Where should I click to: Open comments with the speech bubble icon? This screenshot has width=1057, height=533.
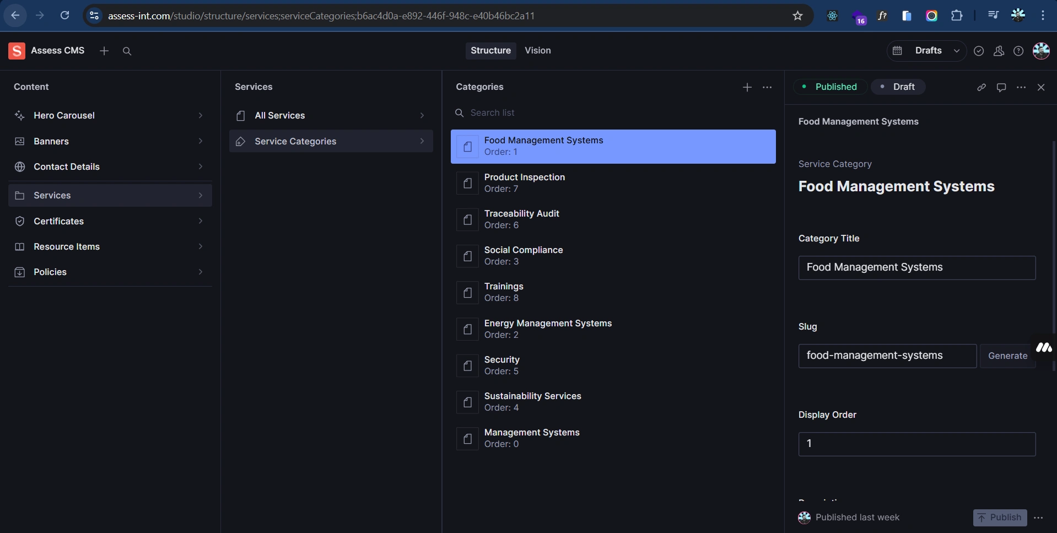(x=1001, y=87)
